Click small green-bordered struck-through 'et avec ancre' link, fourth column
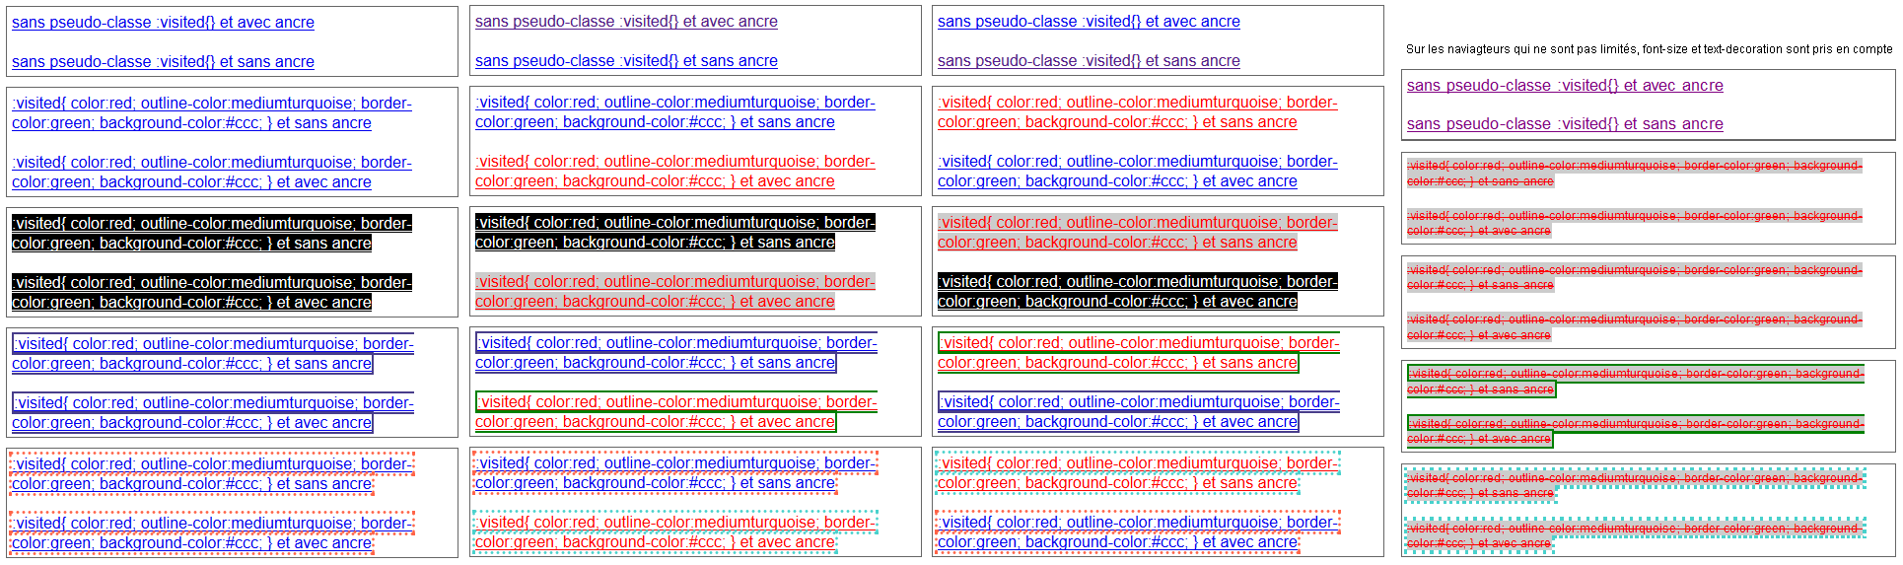Viewport: 1903px width, 565px height. [x=1636, y=431]
